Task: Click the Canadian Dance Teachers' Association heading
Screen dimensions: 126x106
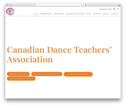Action: click(x=59, y=54)
